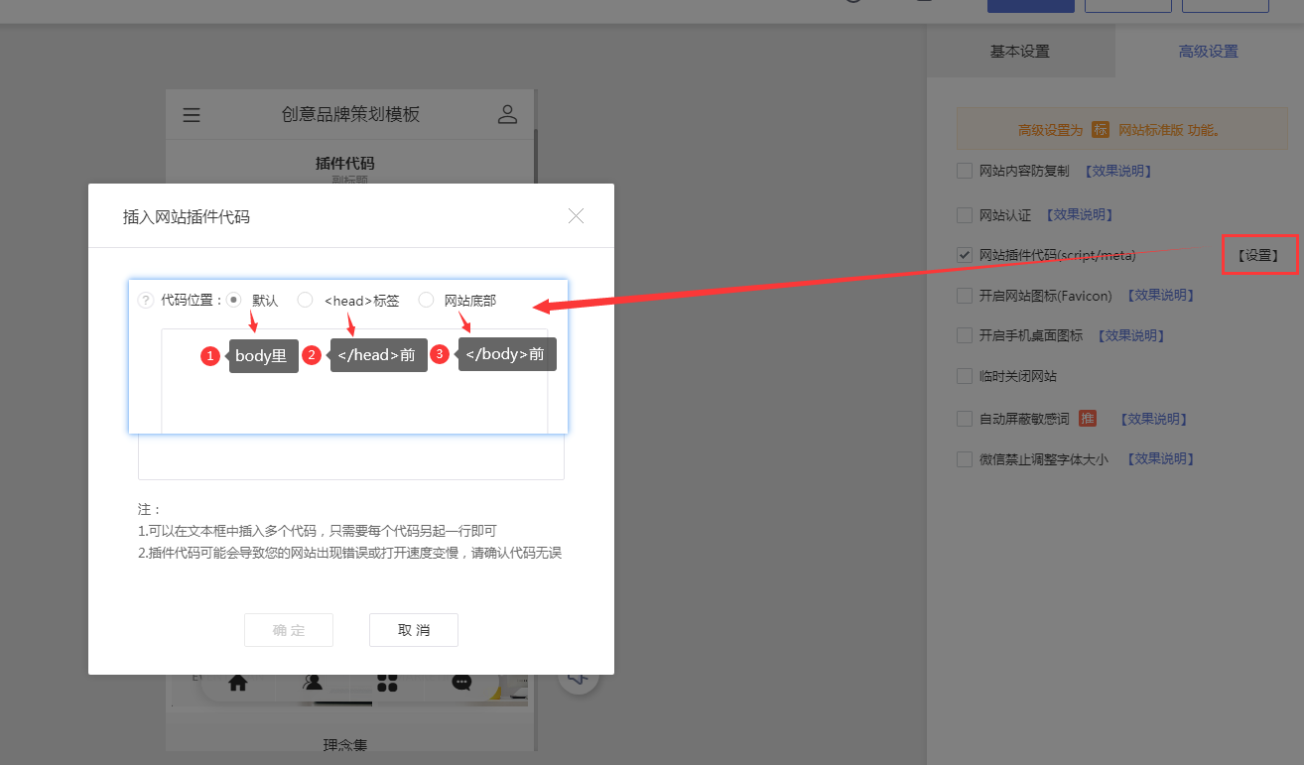The height and width of the screenshot is (765, 1304).
Task: Close the insert plugin code dialog
Action: [576, 215]
